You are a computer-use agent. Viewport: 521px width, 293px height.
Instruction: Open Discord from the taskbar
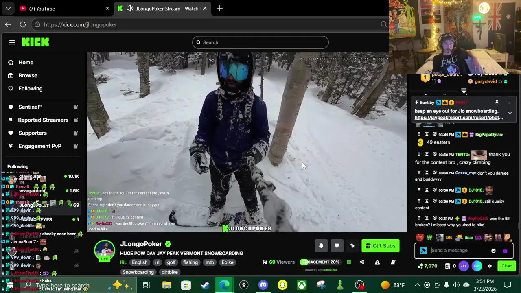pos(263,285)
